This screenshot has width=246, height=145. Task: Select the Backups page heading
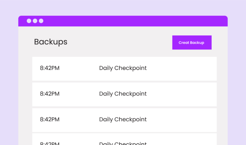point(51,42)
